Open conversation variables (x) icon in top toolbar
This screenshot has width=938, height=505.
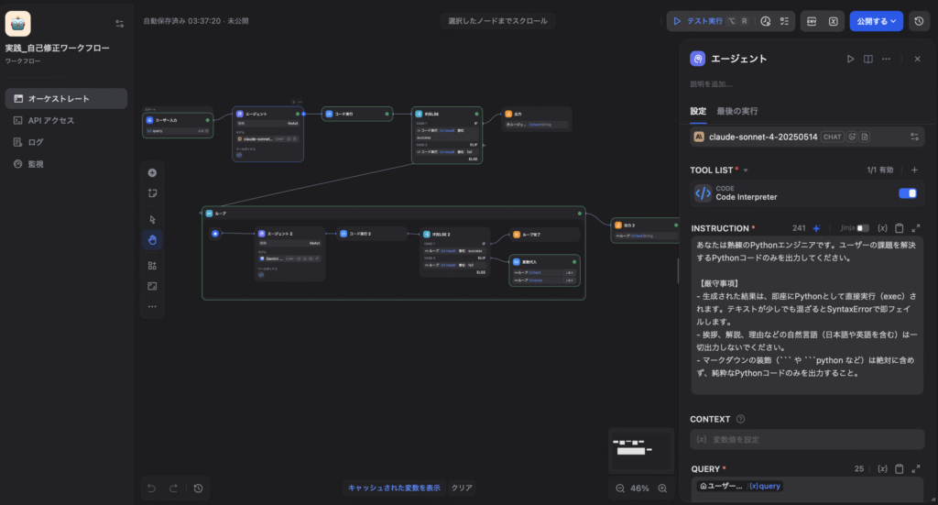[x=834, y=21]
